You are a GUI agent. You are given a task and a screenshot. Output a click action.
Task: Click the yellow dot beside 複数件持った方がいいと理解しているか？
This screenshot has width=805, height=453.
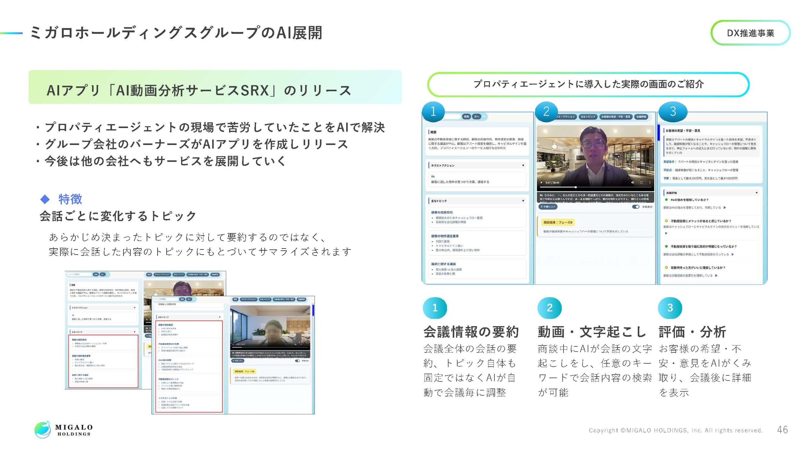click(x=666, y=267)
